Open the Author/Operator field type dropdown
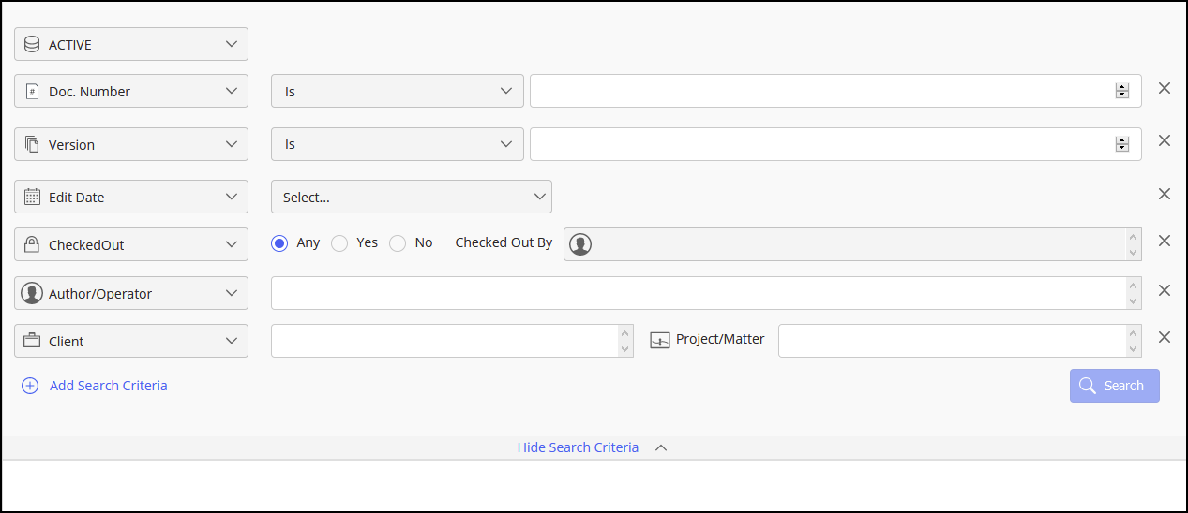This screenshot has width=1188, height=513. pyautogui.click(x=131, y=293)
